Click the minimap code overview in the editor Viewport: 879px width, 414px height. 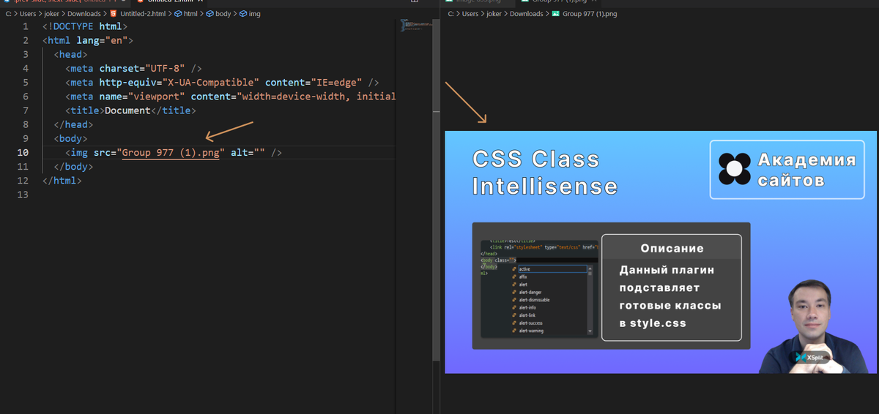click(415, 26)
